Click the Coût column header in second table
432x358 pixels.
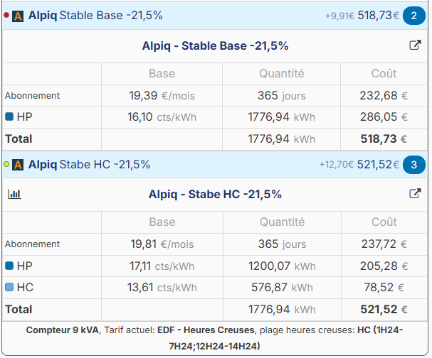click(384, 222)
